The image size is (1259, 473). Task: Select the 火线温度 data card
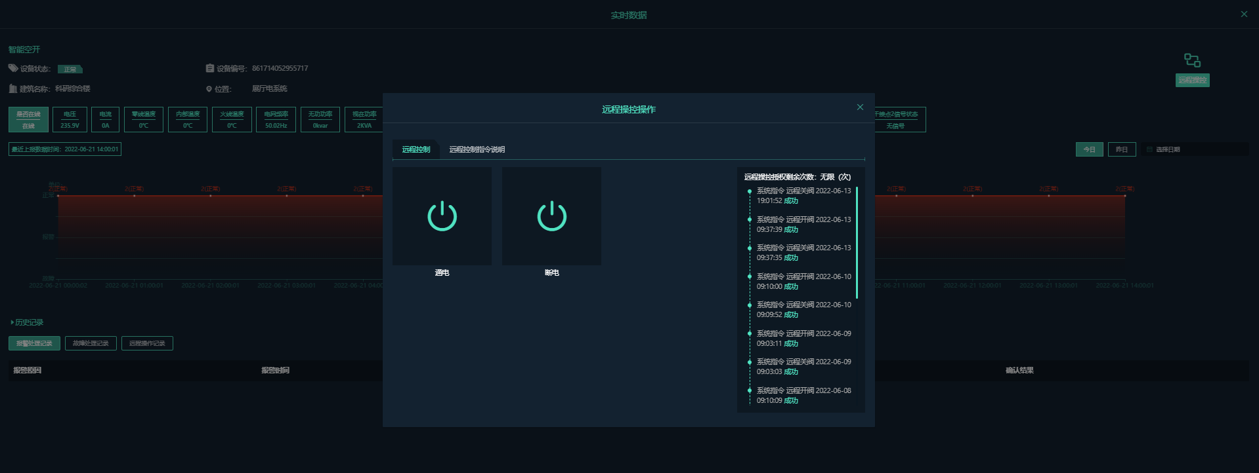pos(232,119)
